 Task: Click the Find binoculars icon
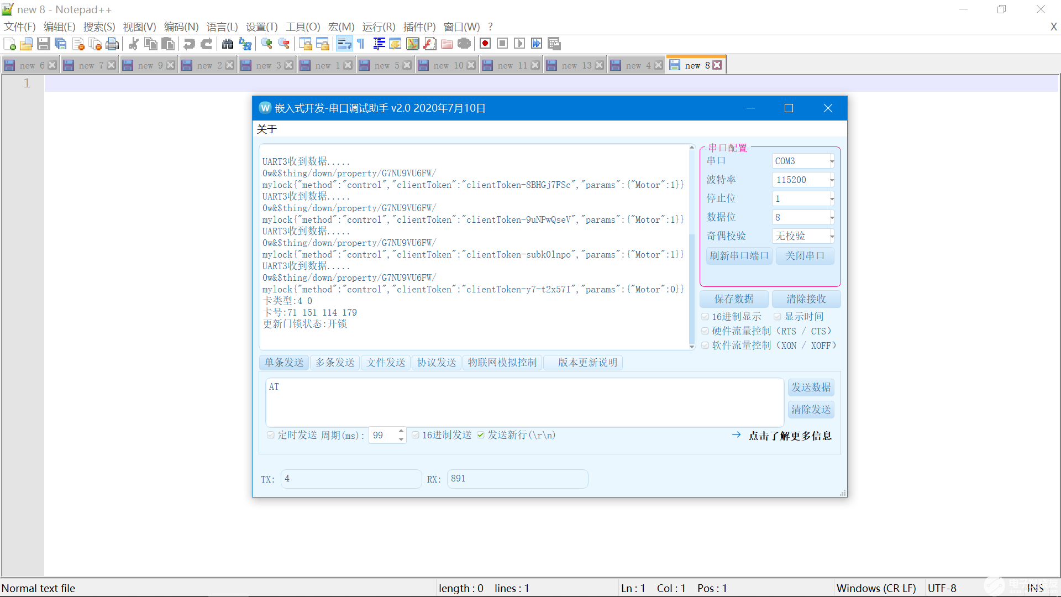228,44
